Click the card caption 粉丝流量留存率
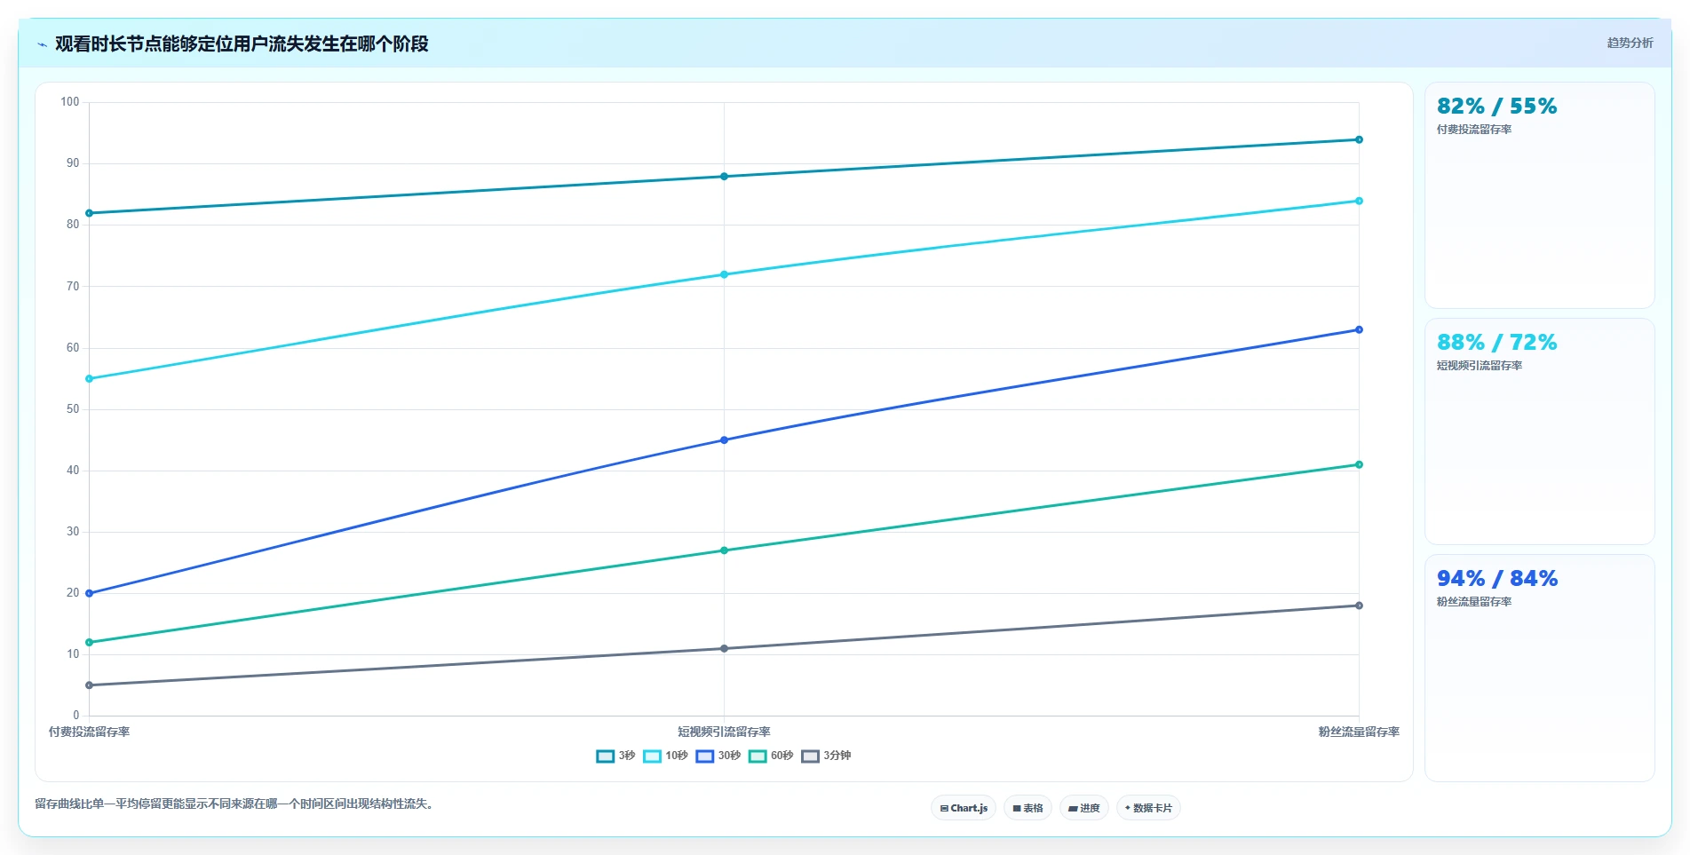This screenshot has height=855, width=1690. coord(1474,602)
